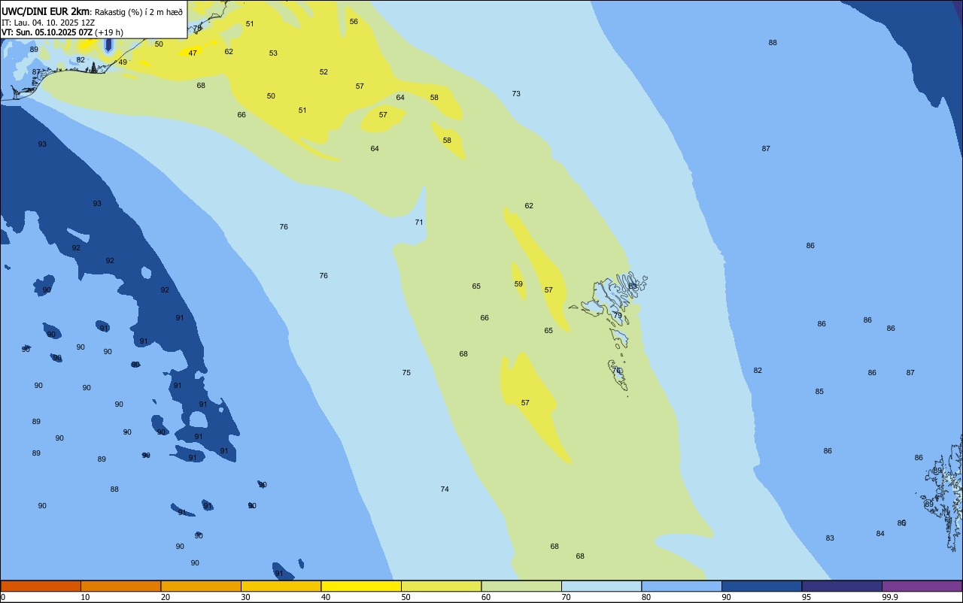Click the 70–80 pale blue legend segment
The image size is (963, 603).
pyautogui.click(x=601, y=586)
